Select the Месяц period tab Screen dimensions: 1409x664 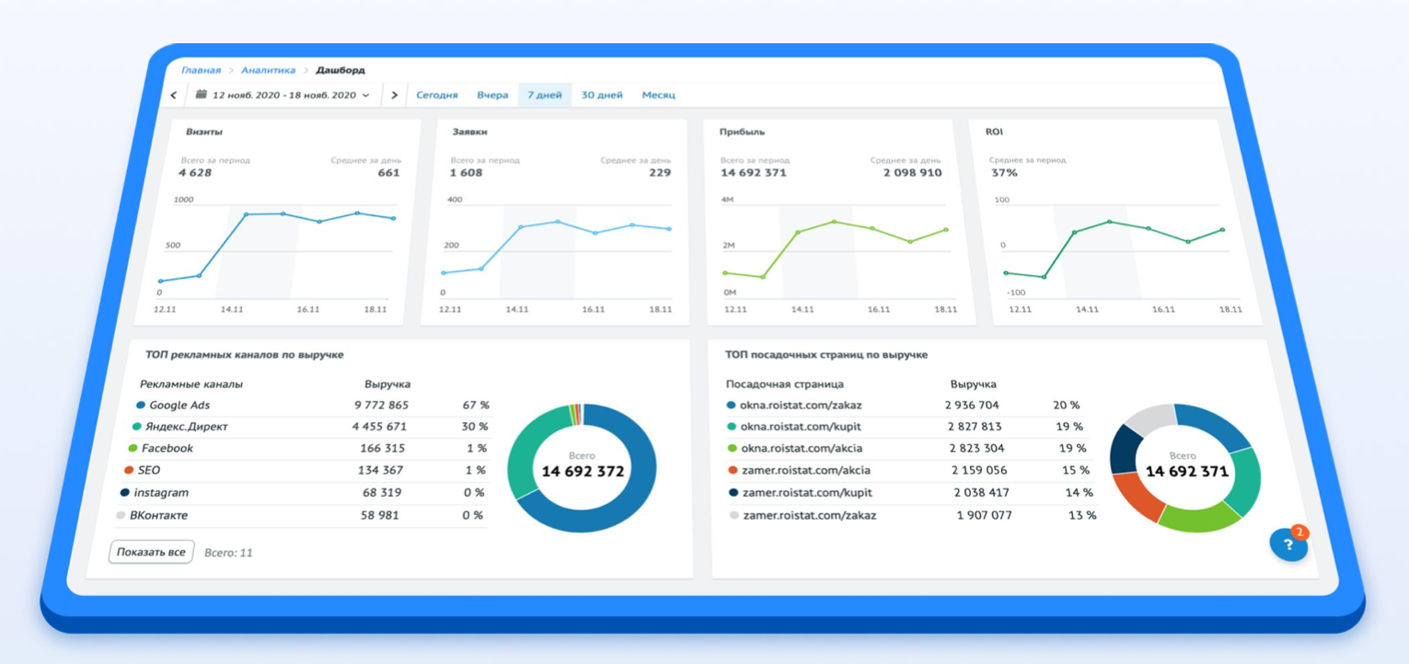[x=659, y=95]
